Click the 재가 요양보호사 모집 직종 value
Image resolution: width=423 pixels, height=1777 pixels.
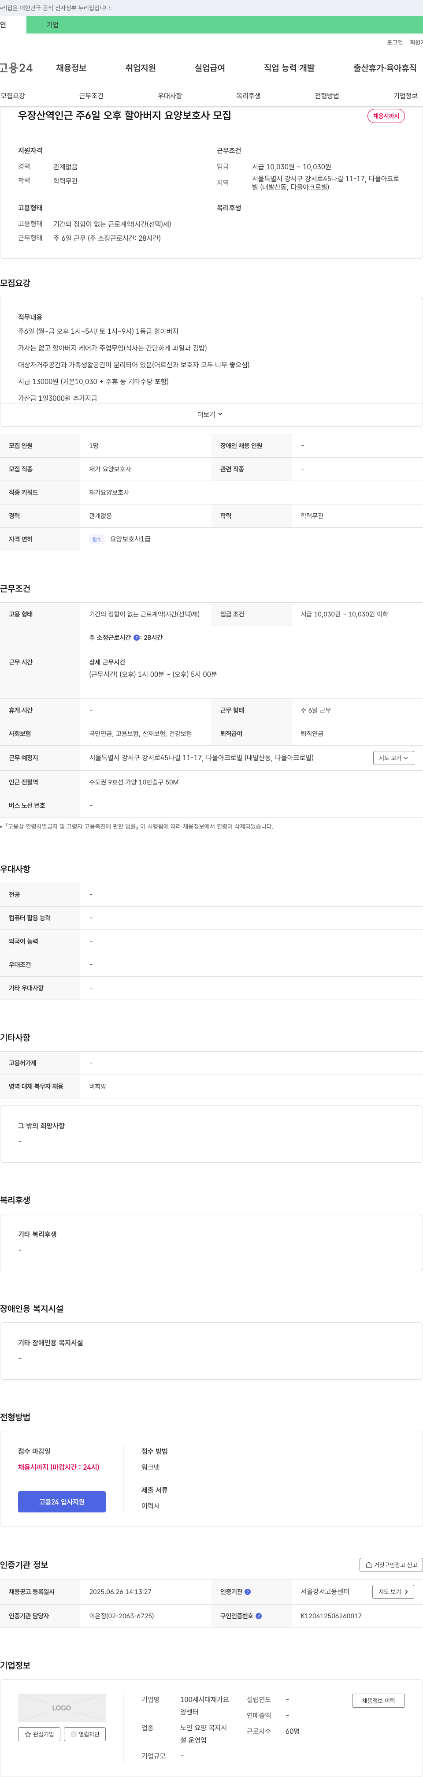point(110,469)
